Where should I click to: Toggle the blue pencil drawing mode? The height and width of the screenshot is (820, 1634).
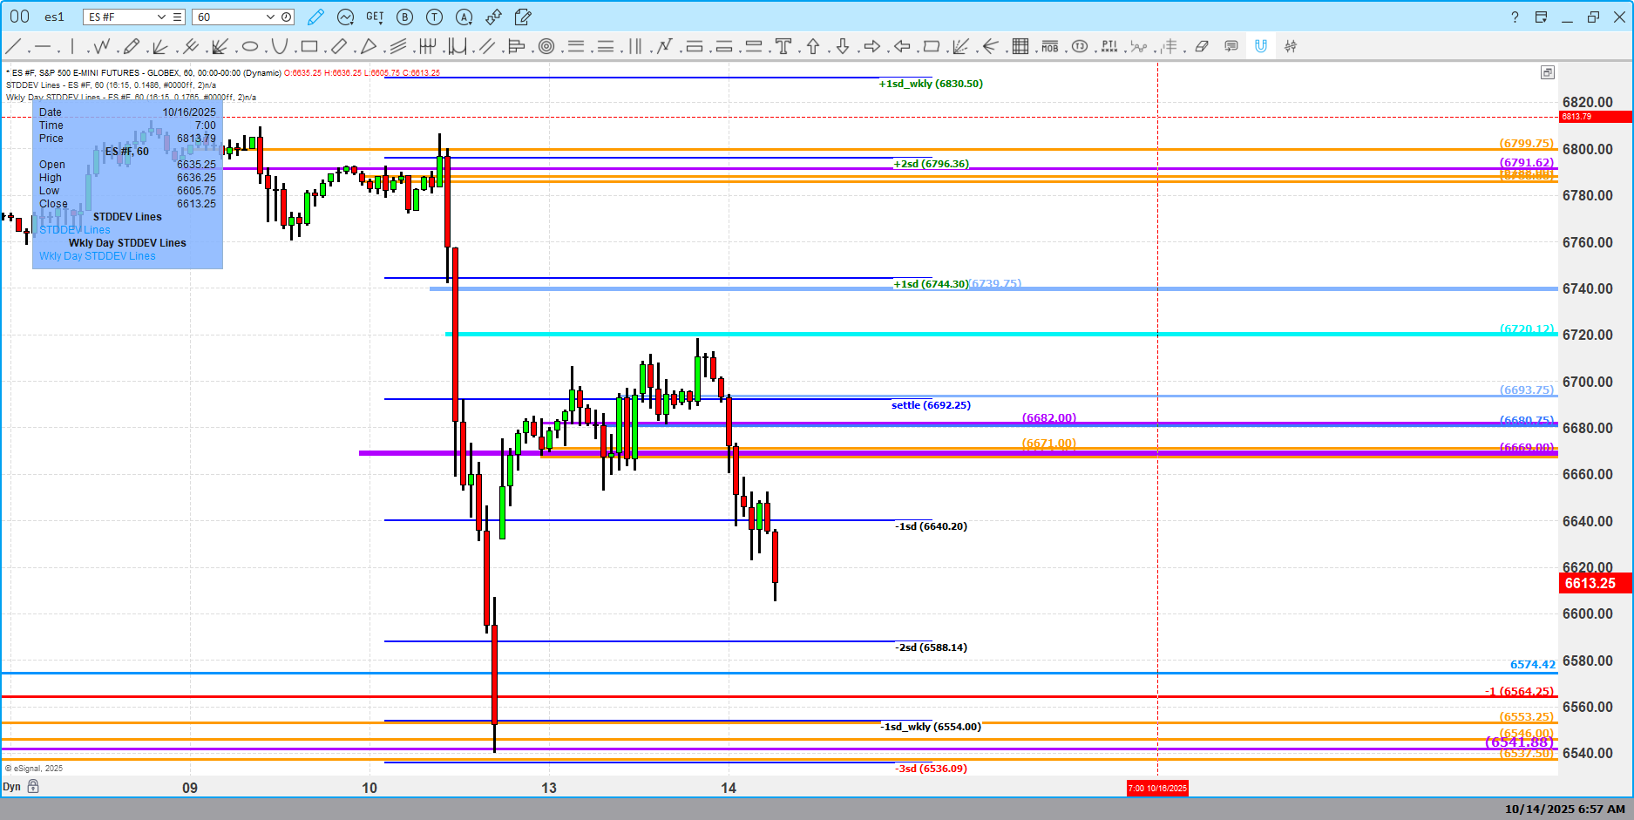tap(315, 17)
